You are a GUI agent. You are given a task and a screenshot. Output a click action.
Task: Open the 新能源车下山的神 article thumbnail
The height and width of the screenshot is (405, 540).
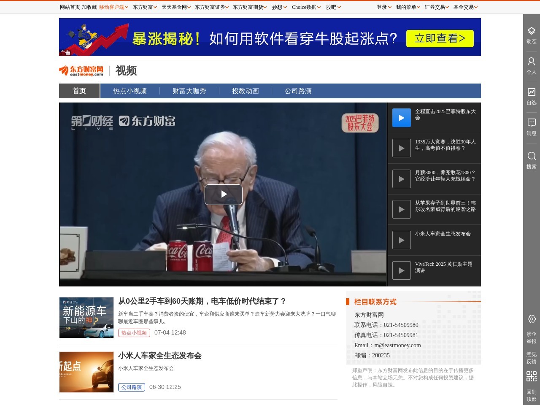point(86,318)
